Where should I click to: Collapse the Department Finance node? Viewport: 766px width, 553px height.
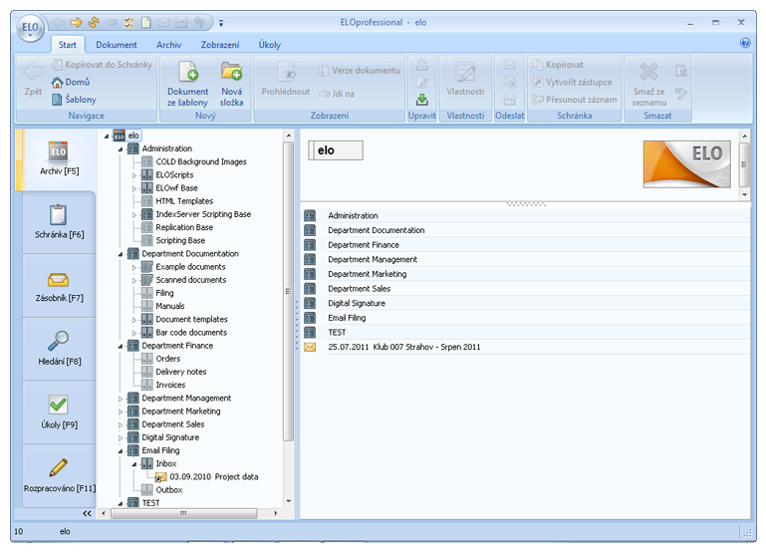[121, 346]
